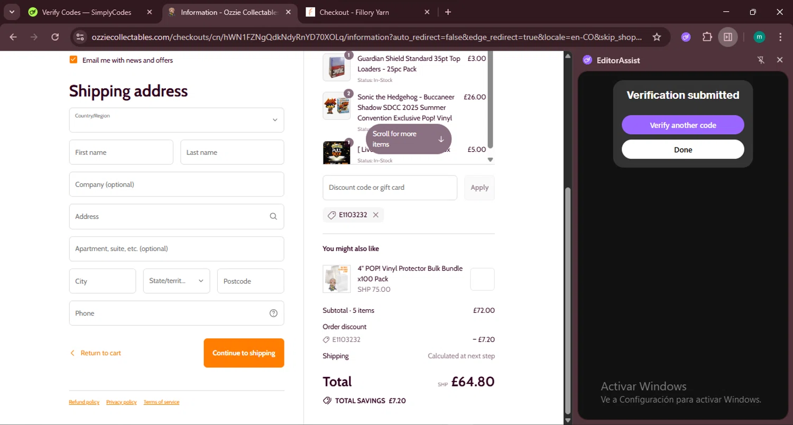The height and width of the screenshot is (425, 793).
Task: Click the main page vertical scrollbar
Action: pos(568,301)
